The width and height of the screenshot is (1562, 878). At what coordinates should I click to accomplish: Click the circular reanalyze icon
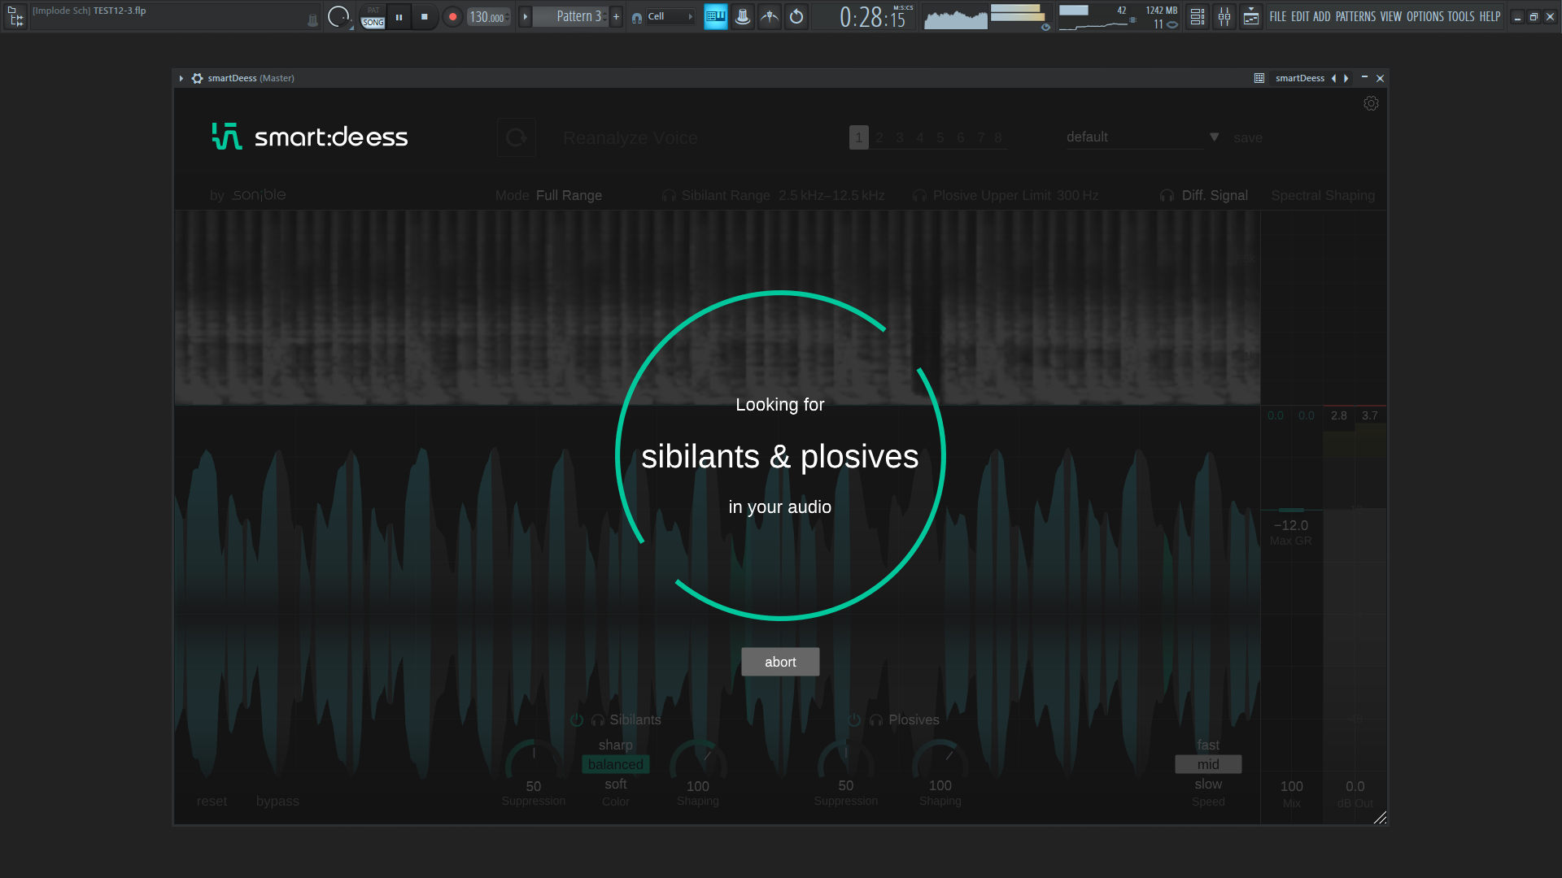(517, 137)
